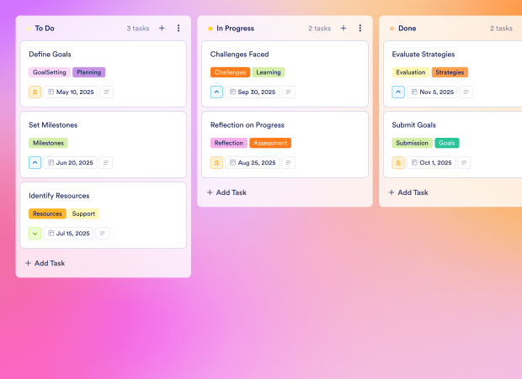Open the Aug 25, 2025 due date
522x379 pixels.
coord(253,163)
